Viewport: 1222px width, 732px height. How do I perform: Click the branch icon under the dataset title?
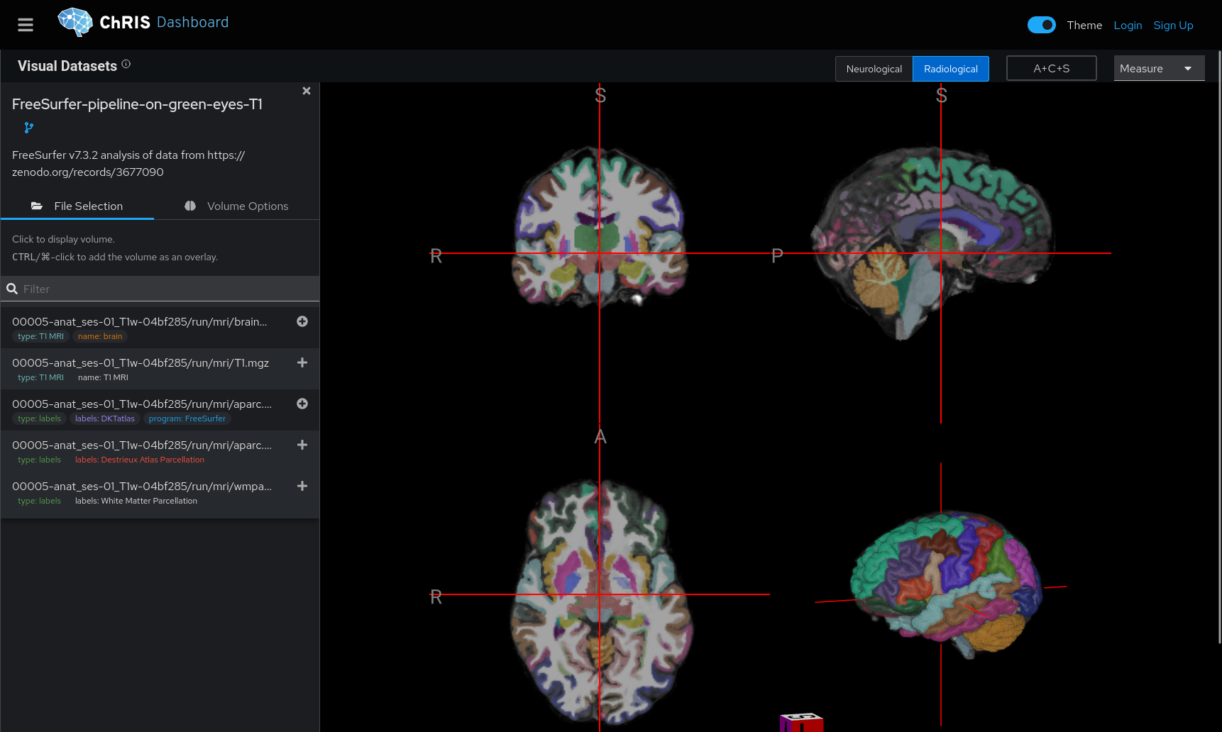(x=28, y=128)
